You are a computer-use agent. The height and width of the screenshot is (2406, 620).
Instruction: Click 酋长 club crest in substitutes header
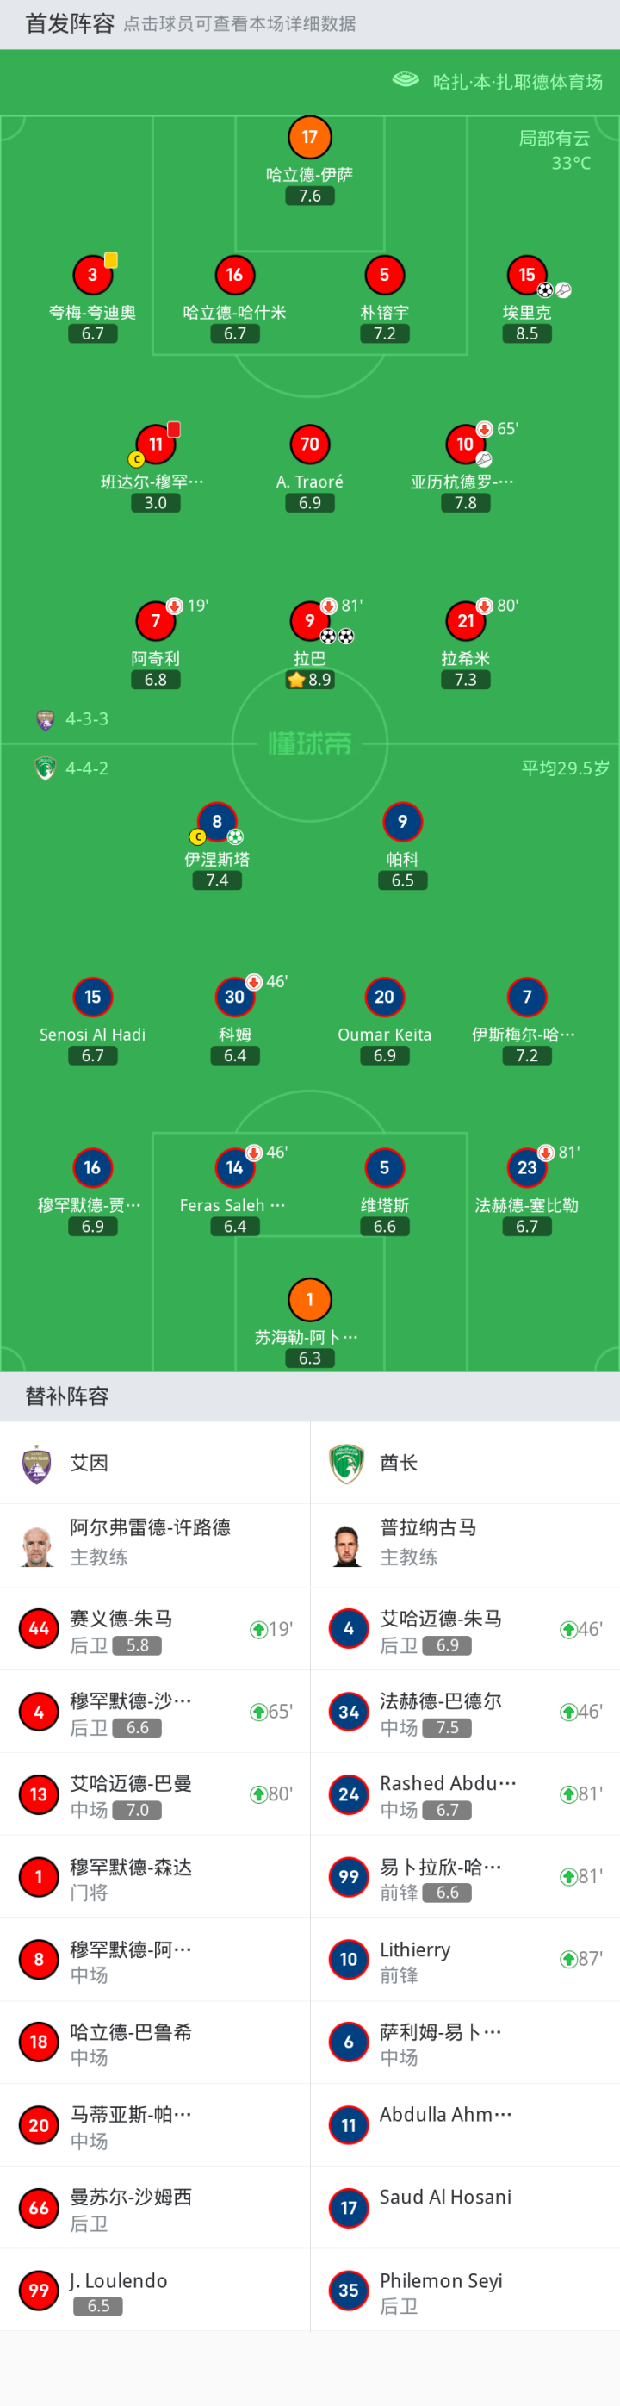[x=346, y=1464]
